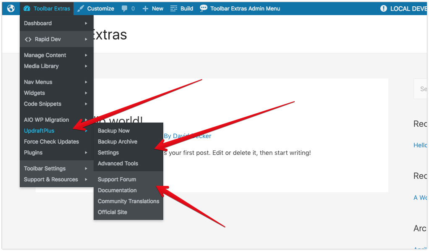The width and height of the screenshot is (429, 251).
Task: Select Media Library menu entry
Action: 56,66
